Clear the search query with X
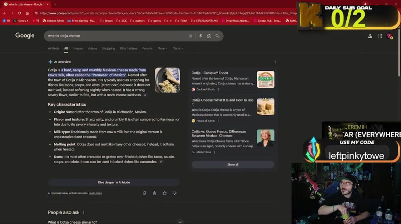This screenshot has height=224, width=401. [191, 36]
